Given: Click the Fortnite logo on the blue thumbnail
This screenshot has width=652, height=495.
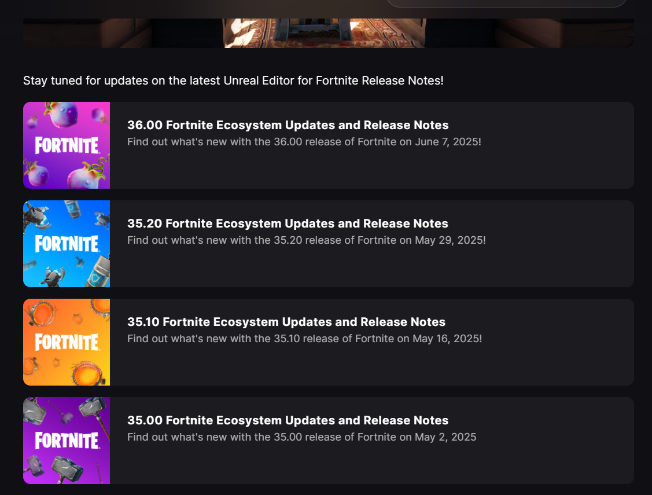Looking at the screenshot, I should [67, 244].
